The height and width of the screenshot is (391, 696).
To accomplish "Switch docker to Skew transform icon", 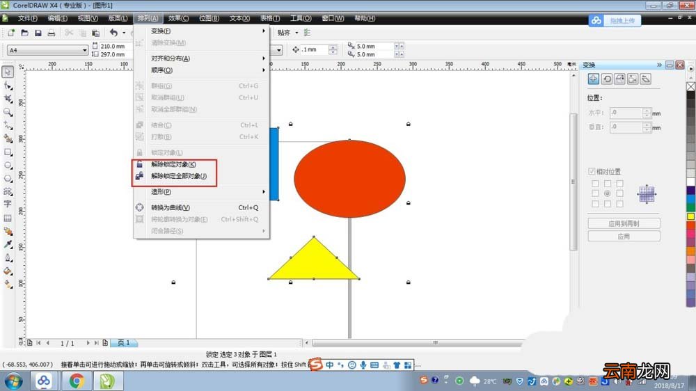I will (x=646, y=79).
